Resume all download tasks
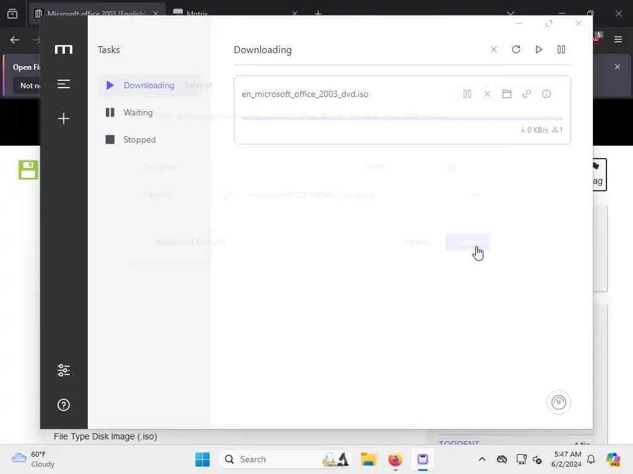This screenshot has height=474, width=633. pos(538,49)
